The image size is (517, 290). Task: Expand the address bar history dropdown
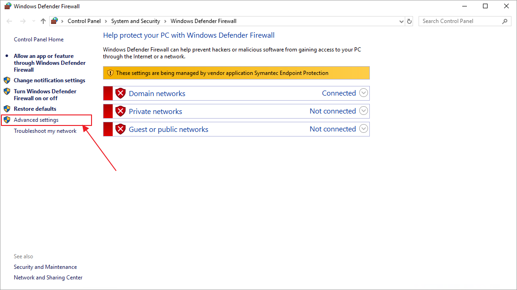point(401,21)
